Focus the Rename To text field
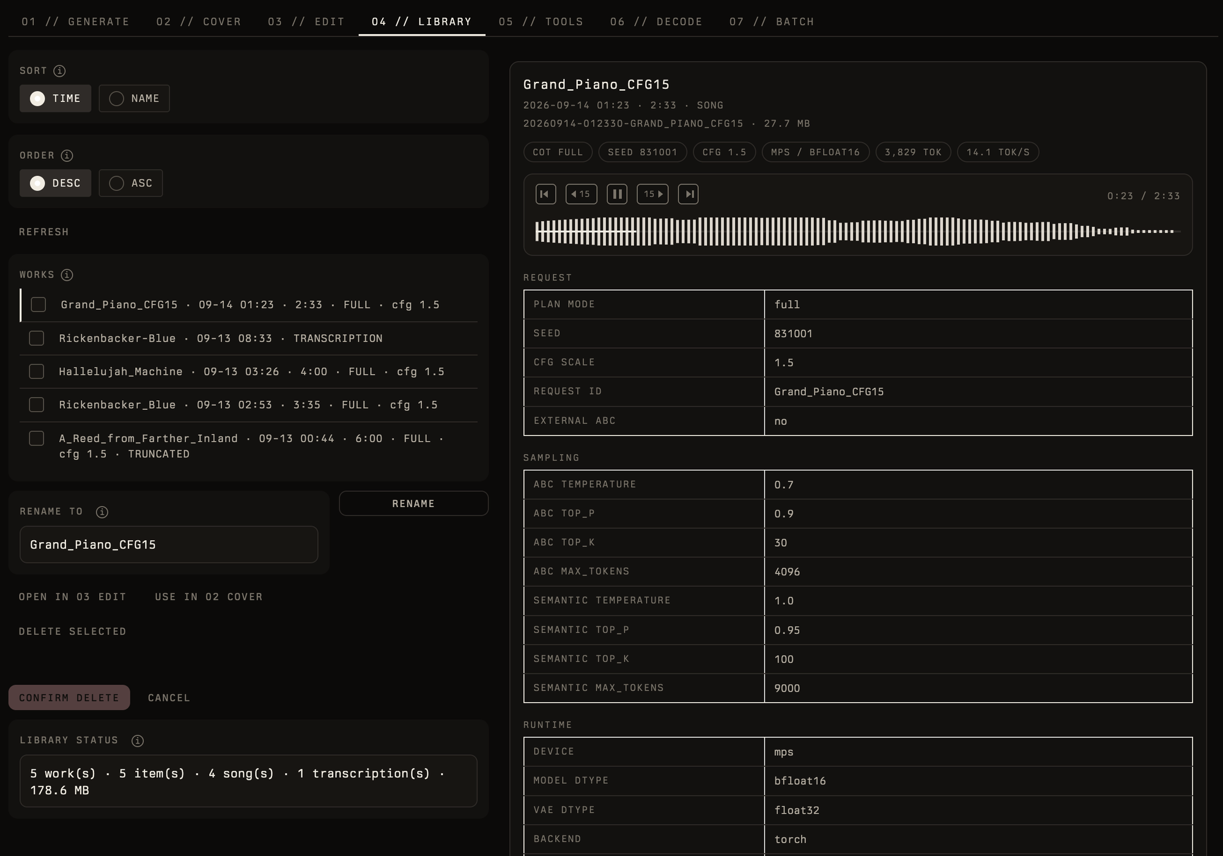This screenshot has height=856, width=1223. [169, 544]
